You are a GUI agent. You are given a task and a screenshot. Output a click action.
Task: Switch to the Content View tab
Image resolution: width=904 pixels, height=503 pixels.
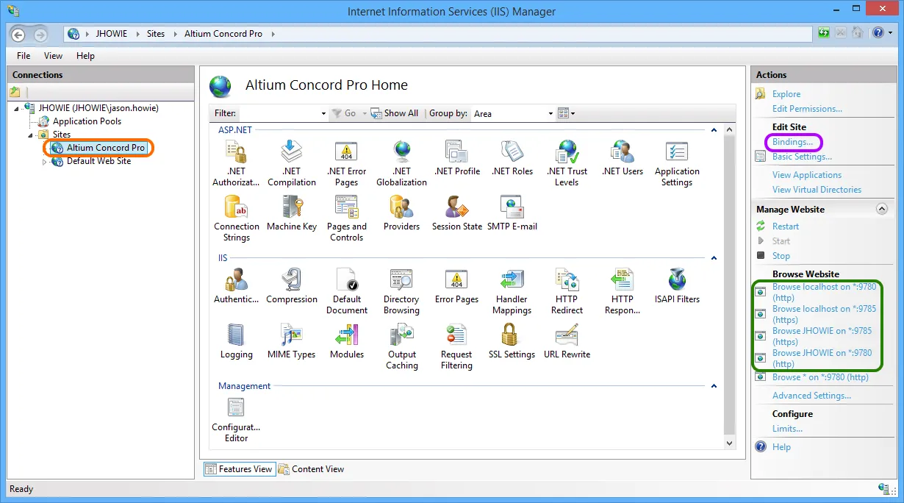[x=311, y=469]
